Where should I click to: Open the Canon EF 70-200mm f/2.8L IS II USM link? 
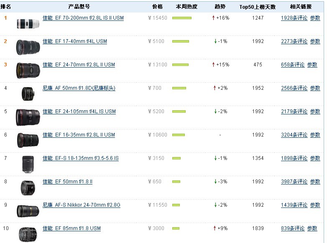tap(83, 18)
